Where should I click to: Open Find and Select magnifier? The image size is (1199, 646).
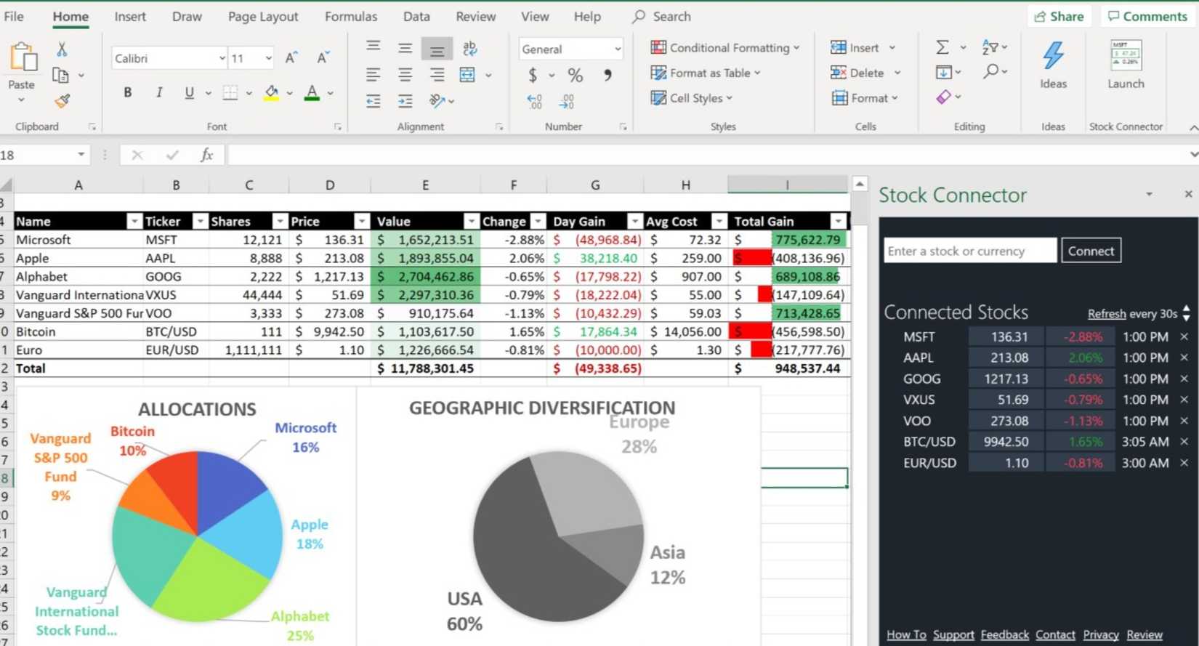991,71
